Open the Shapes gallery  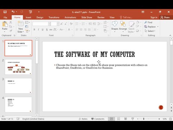(x=115, y=27)
